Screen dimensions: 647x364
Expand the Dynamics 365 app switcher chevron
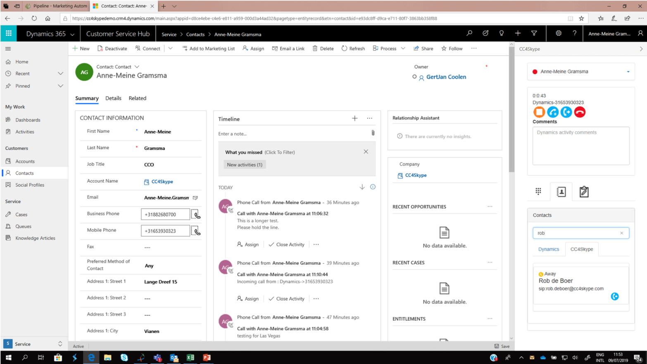[x=72, y=34]
